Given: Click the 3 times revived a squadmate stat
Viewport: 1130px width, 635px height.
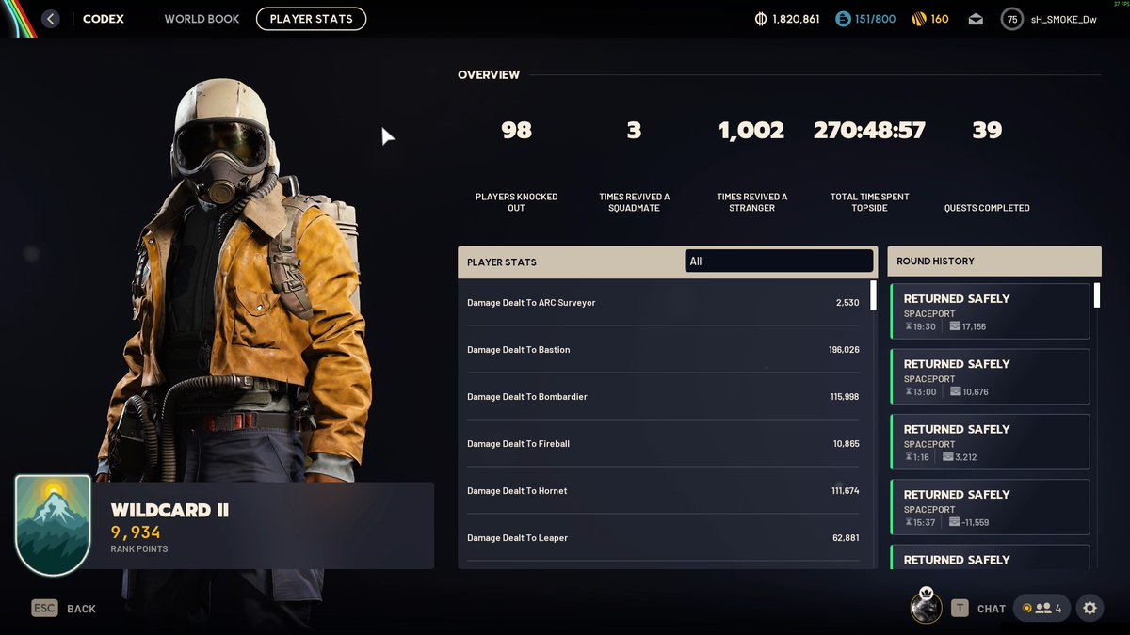Looking at the screenshot, I should tap(634, 130).
